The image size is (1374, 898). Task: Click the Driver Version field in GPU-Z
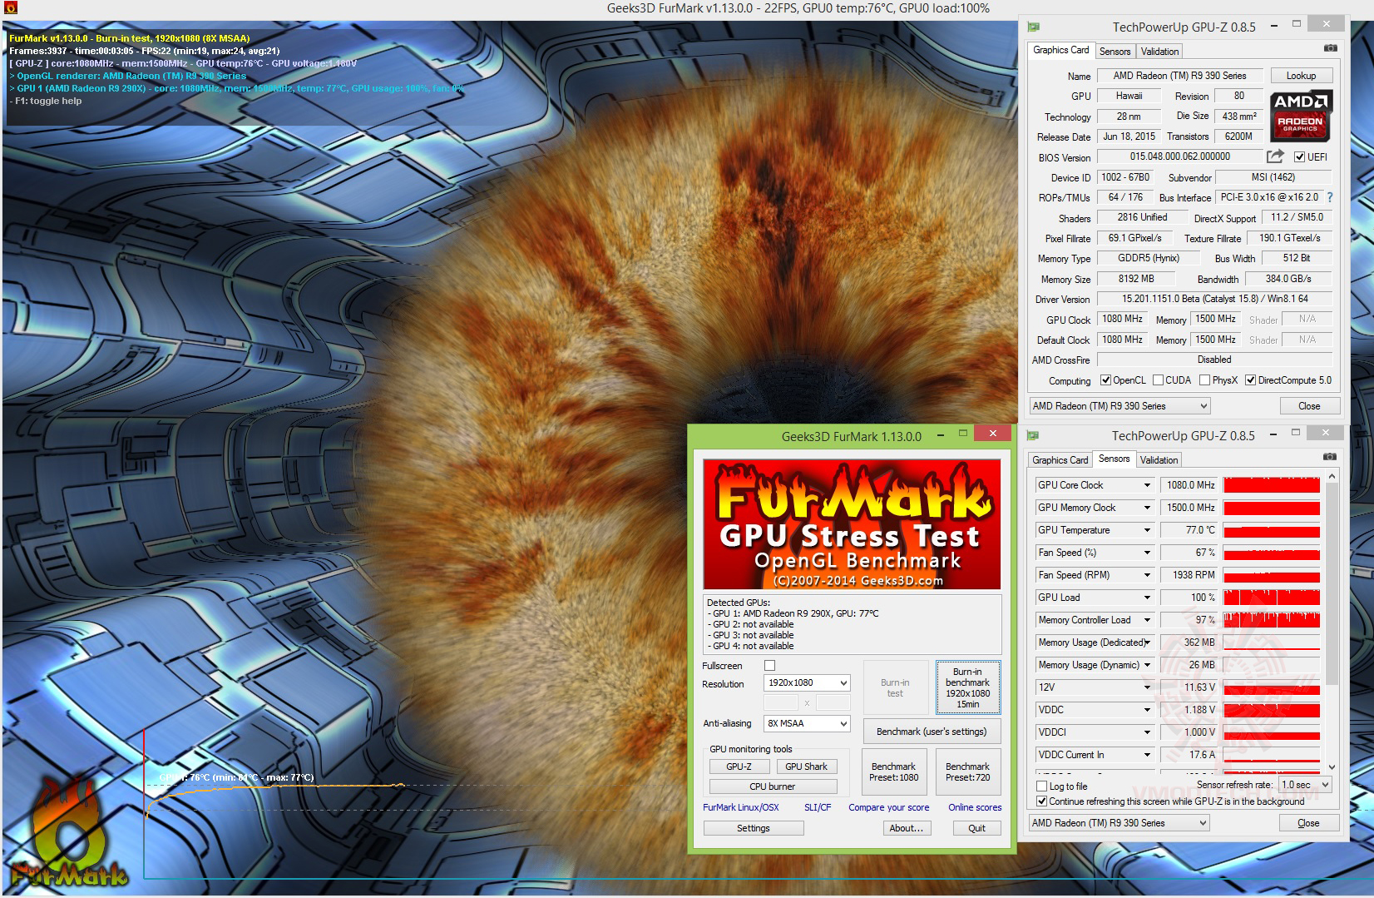tap(1214, 299)
